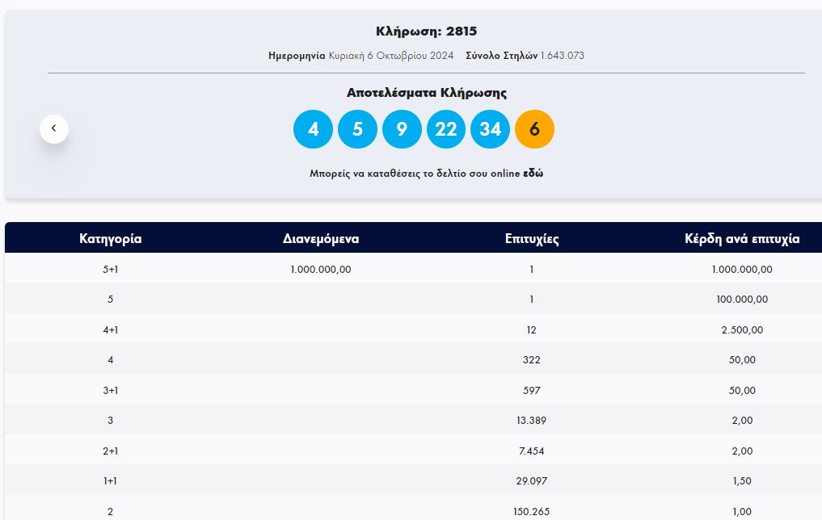Select the 5+1 category row label

[x=111, y=270]
